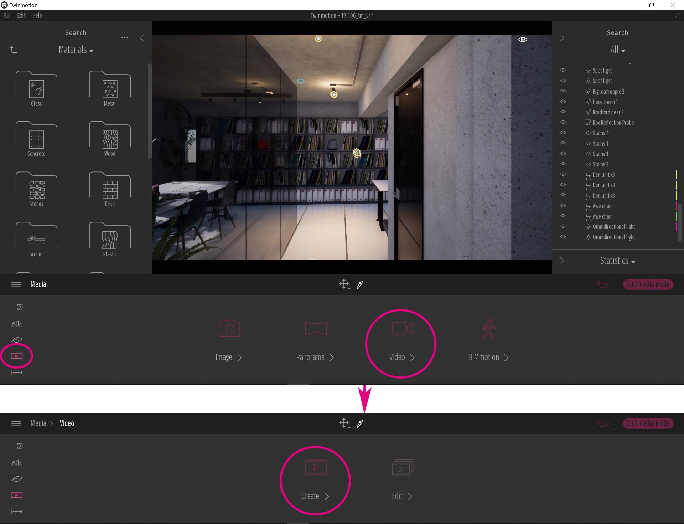This screenshot has width=684, height=524.
Task: Hide Bradford pear 2 with its eye icon
Action: click(563, 112)
